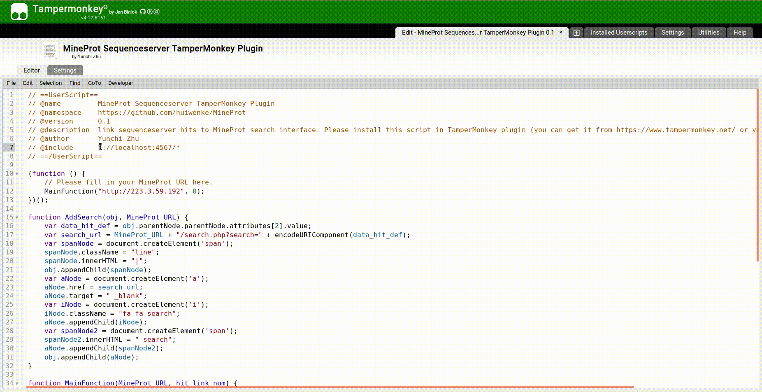The height and width of the screenshot is (392, 762).
Task: Close the MineProt script edit tab
Action: click(x=560, y=32)
